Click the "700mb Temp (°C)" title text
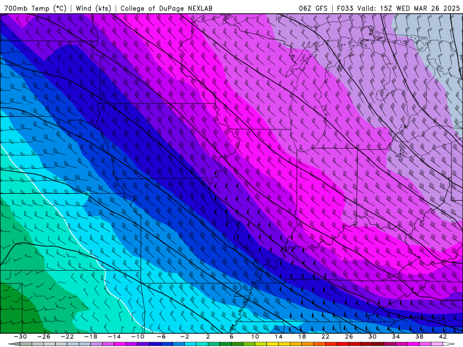The height and width of the screenshot is (347, 463). 34,8
